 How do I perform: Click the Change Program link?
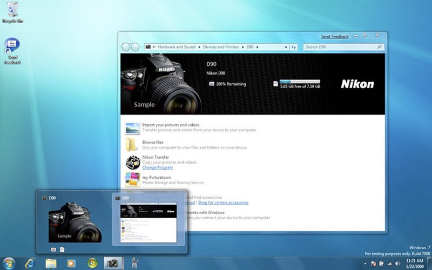coord(158,167)
